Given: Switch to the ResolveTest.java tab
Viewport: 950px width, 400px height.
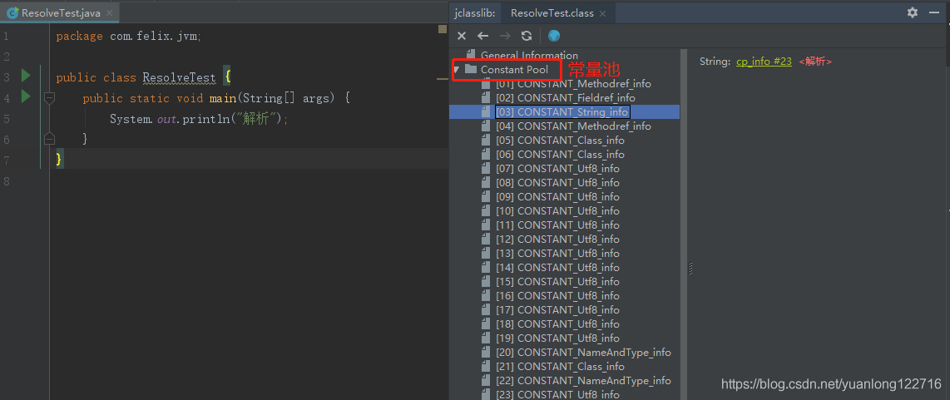Looking at the screenshot, I should (60, 13).
